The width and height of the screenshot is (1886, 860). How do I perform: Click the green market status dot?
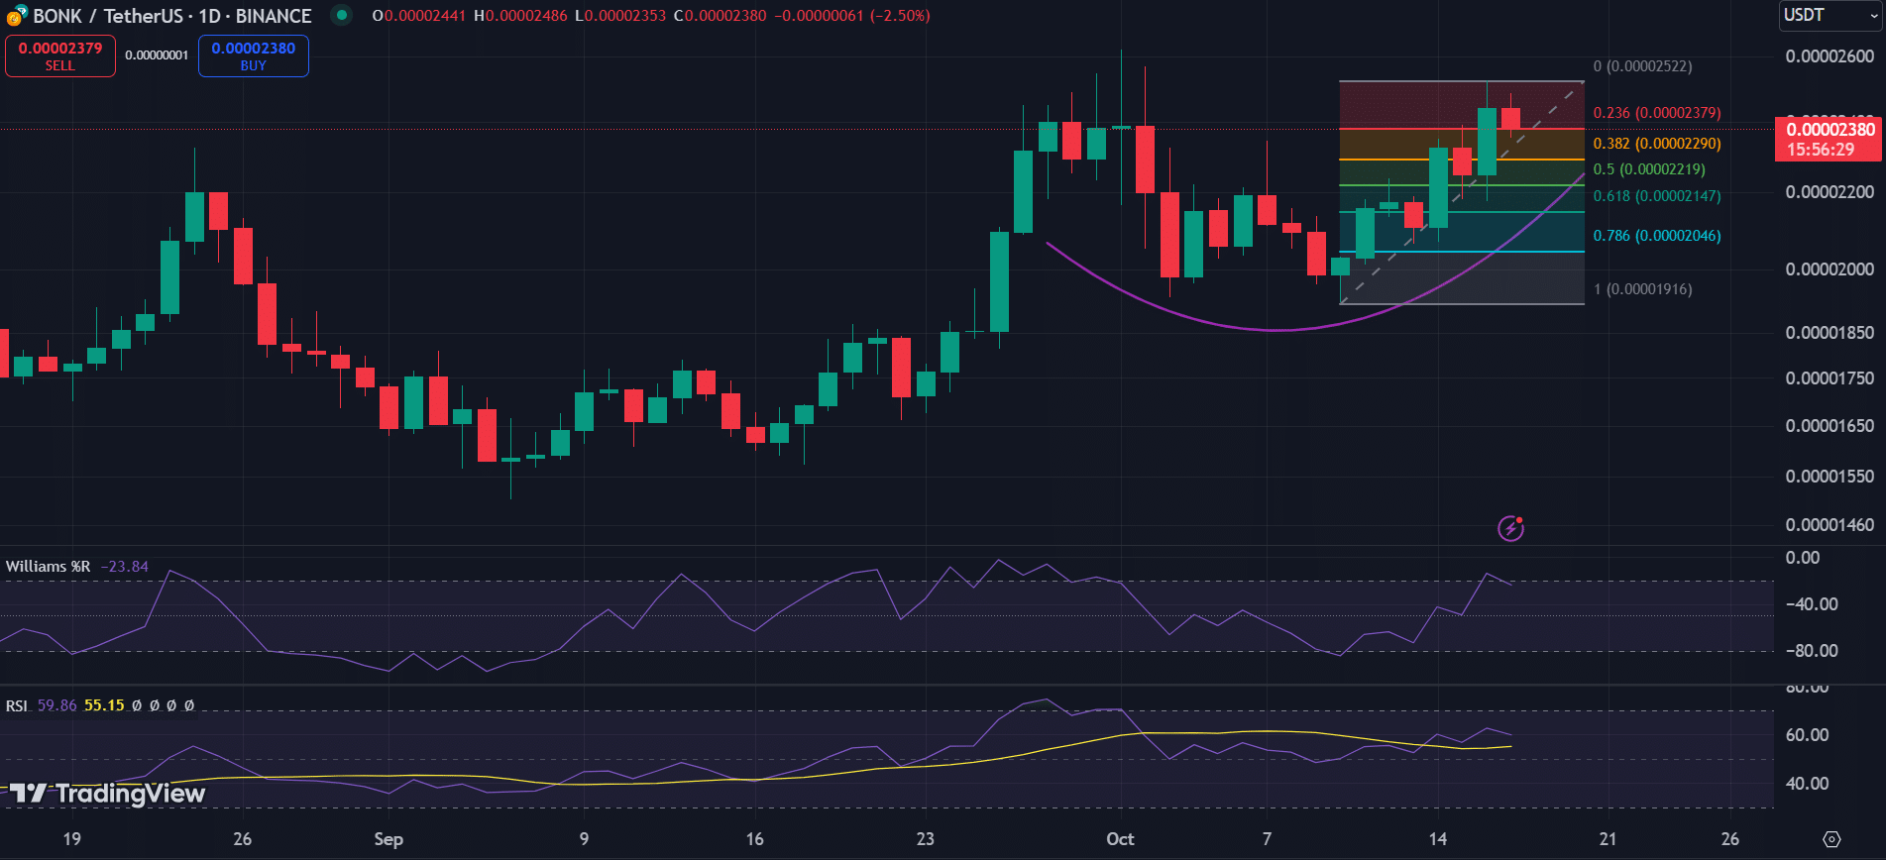342,15
